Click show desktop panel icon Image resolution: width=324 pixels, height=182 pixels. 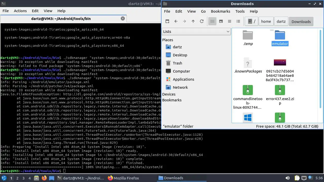(52, 178)
